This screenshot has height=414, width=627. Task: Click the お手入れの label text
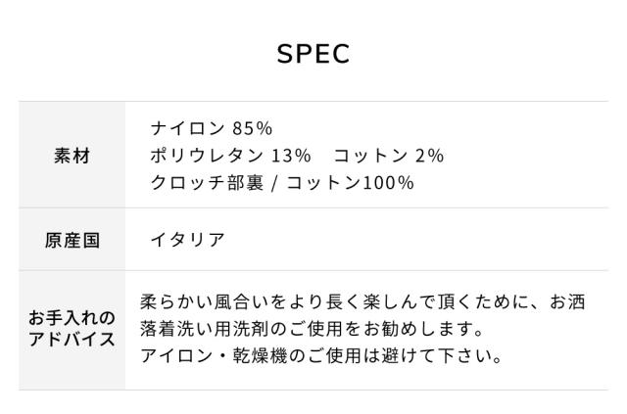(72, 319)
